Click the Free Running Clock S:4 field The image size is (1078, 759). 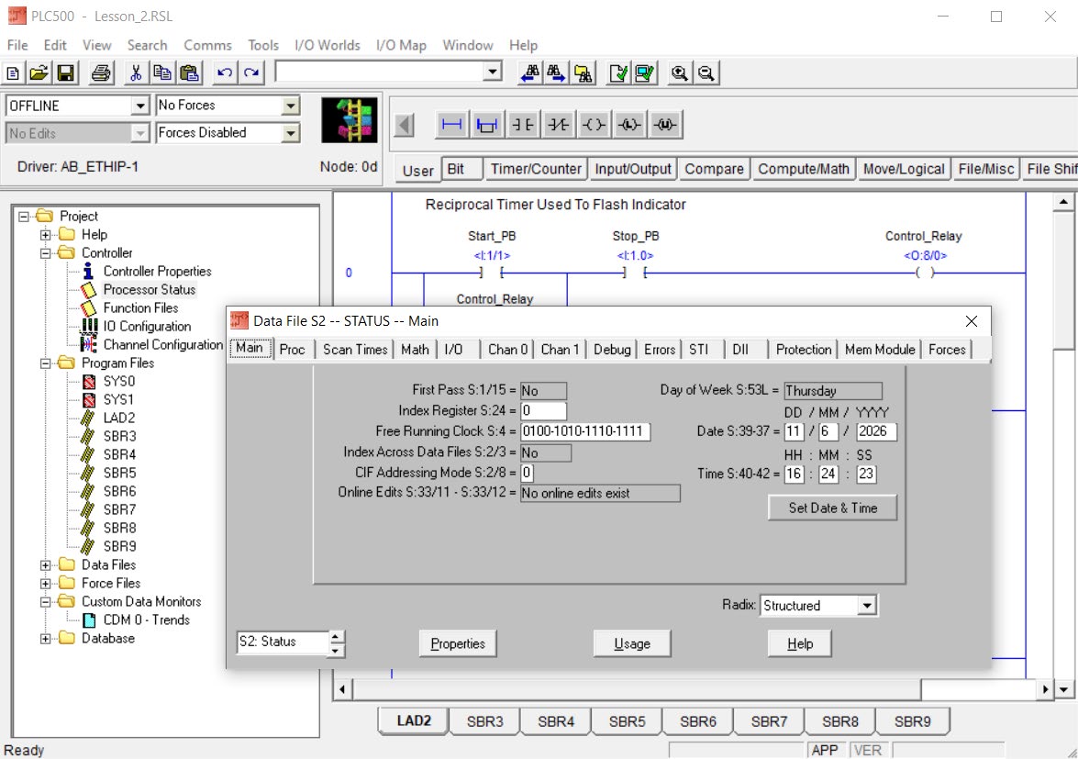pyautogui.click(x=585, y=431)
